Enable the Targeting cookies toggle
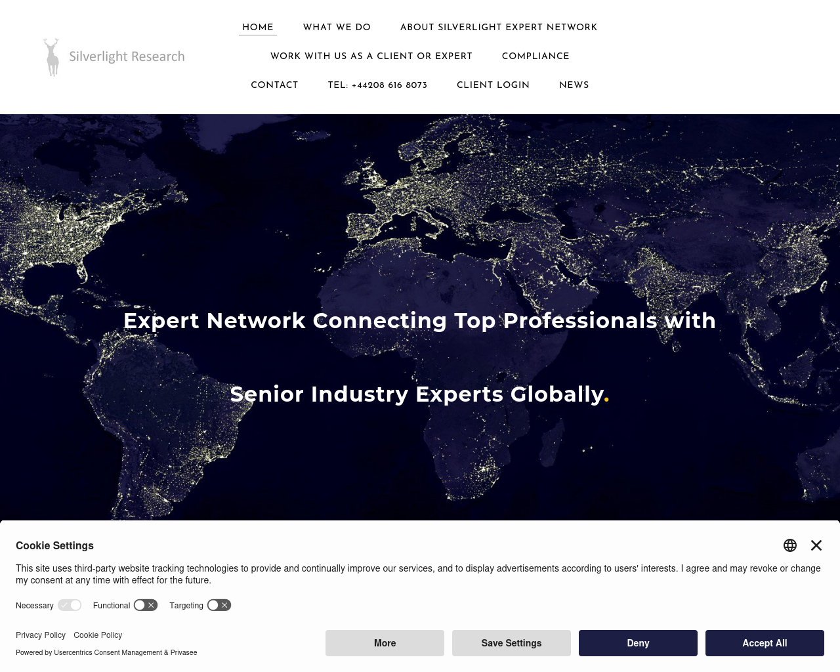Screen dimensions: 840x672 [219, 605]
